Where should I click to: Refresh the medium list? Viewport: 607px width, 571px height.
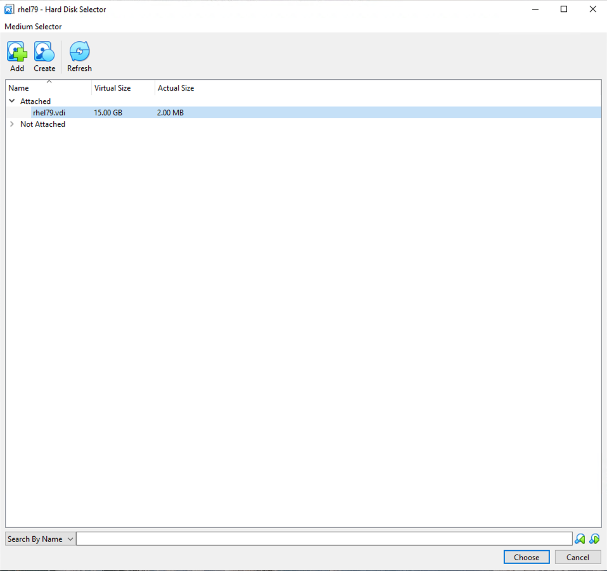click(79, 56)
